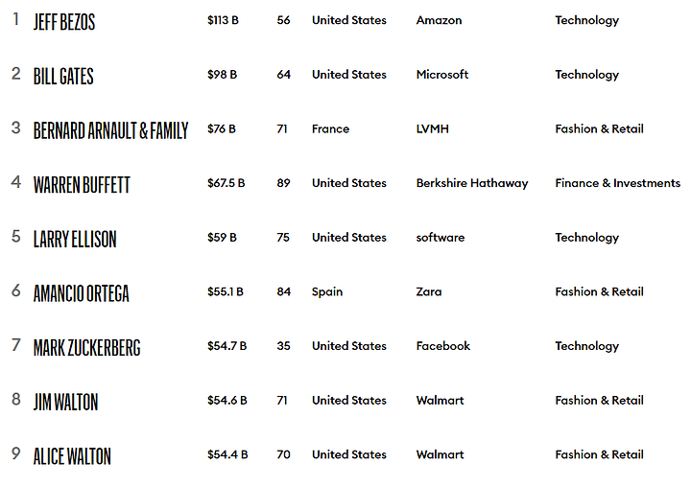Click the Amazon source text

[x=439, y=20]
